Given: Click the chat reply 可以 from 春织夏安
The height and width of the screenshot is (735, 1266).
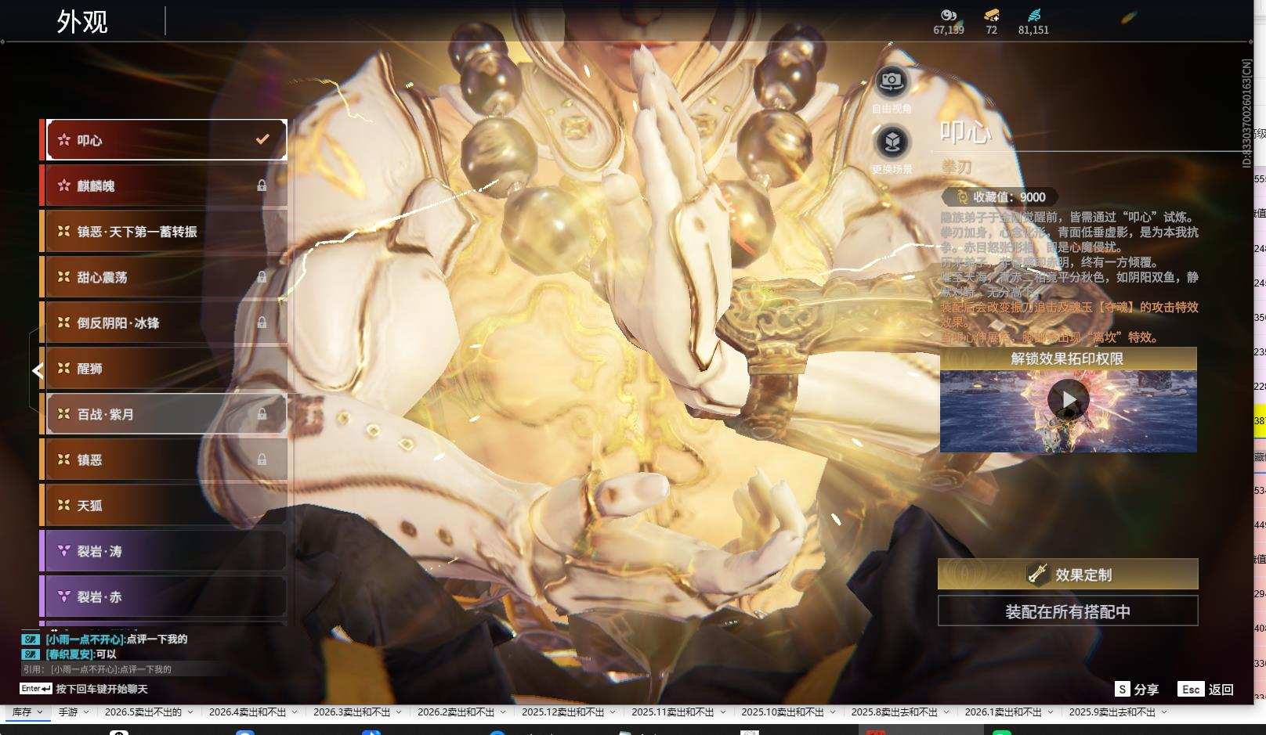Looking at the screenshot, I should 106,654.
